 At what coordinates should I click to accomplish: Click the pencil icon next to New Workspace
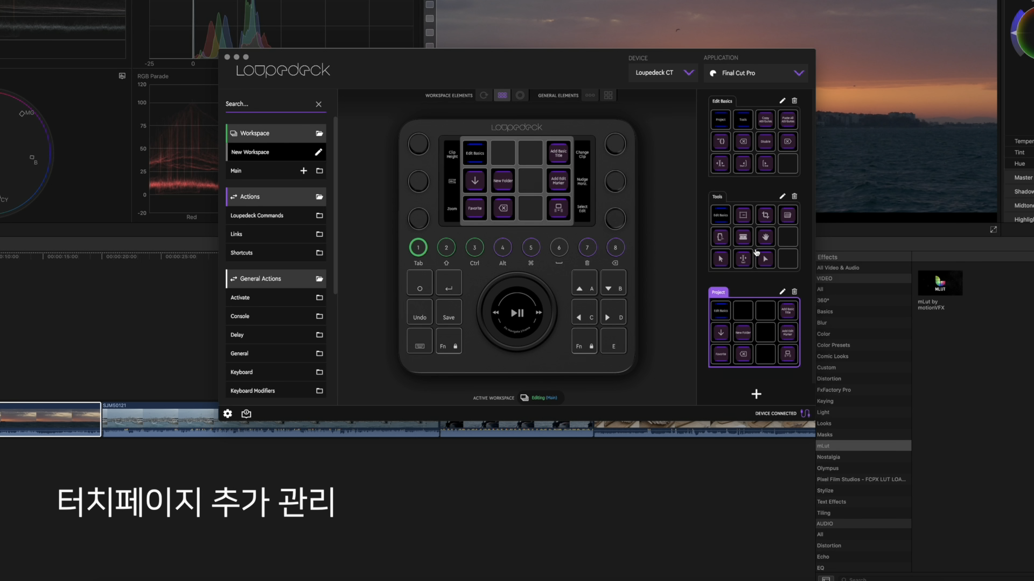tap(318, 152)
